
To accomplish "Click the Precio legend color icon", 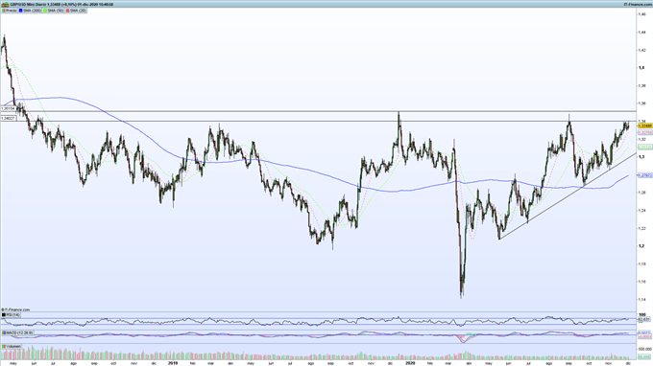I will [x=4, y=11].
